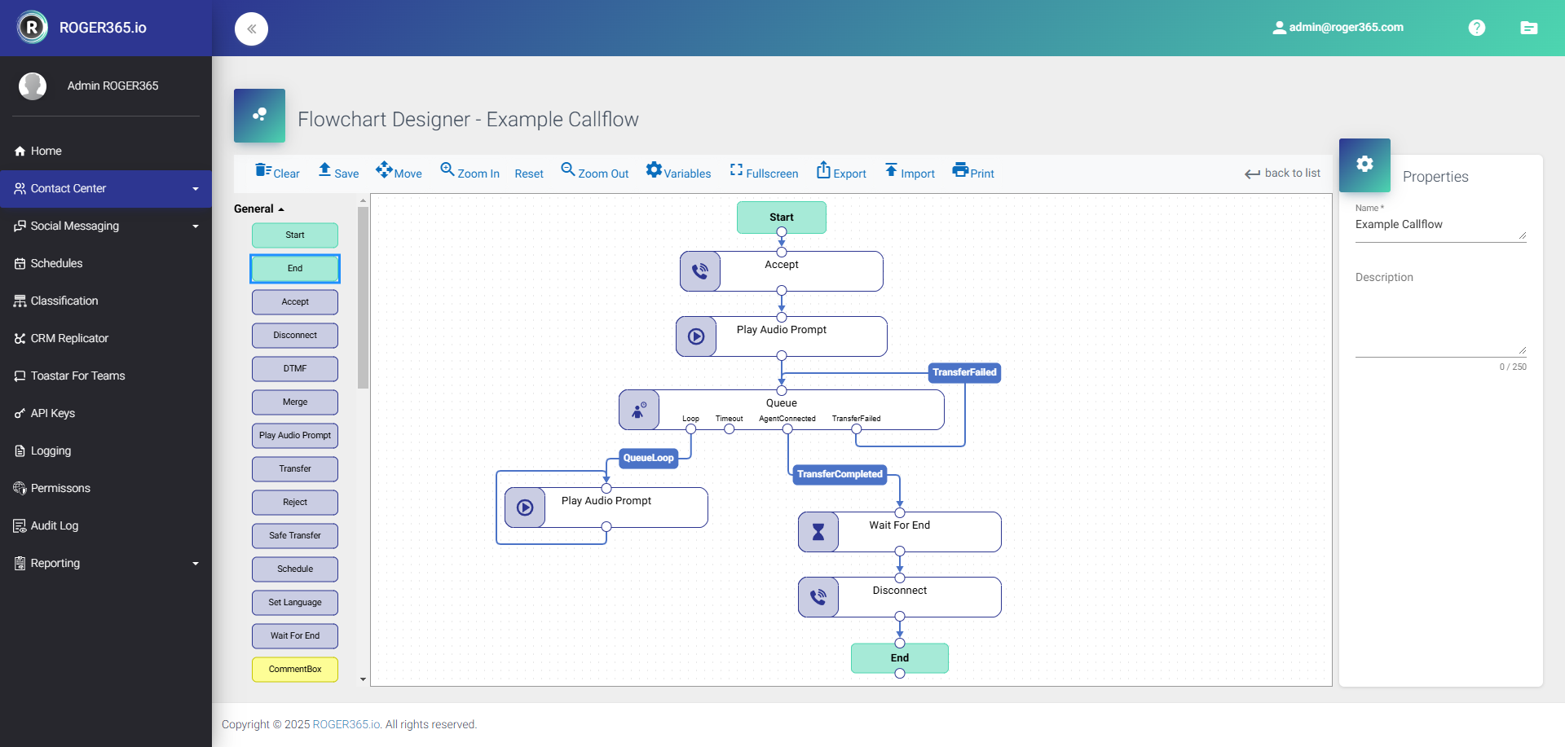Click the Save icon in toolbar
Image resolution: width=1565 pixels, height=747 pixels.
[324, 170]
